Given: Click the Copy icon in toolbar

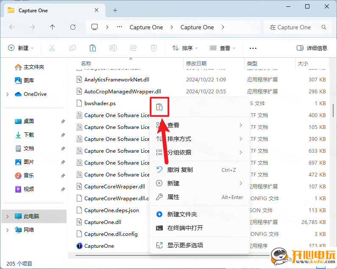Looking at the screenshot, I should (x=72, y=48).
